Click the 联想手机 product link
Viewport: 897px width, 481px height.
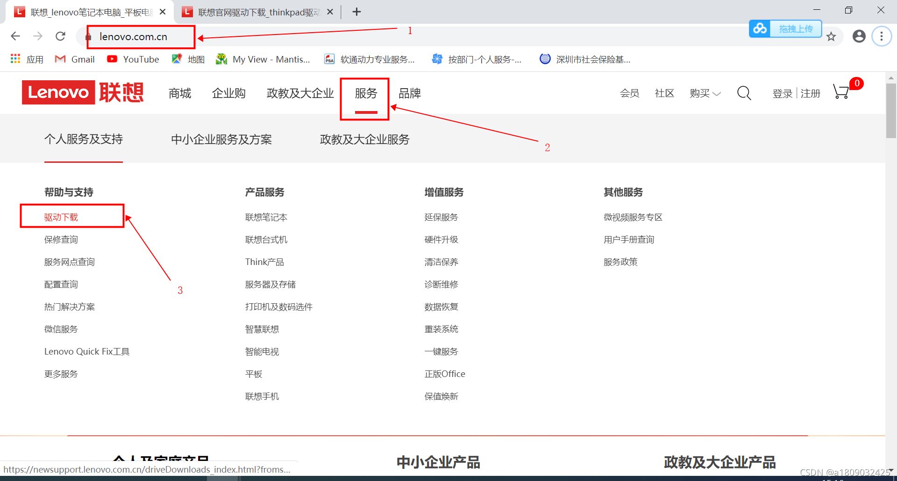pyautogui.click(x=262, y=397)
